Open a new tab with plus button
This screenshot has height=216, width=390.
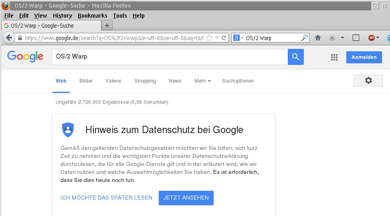107,26
